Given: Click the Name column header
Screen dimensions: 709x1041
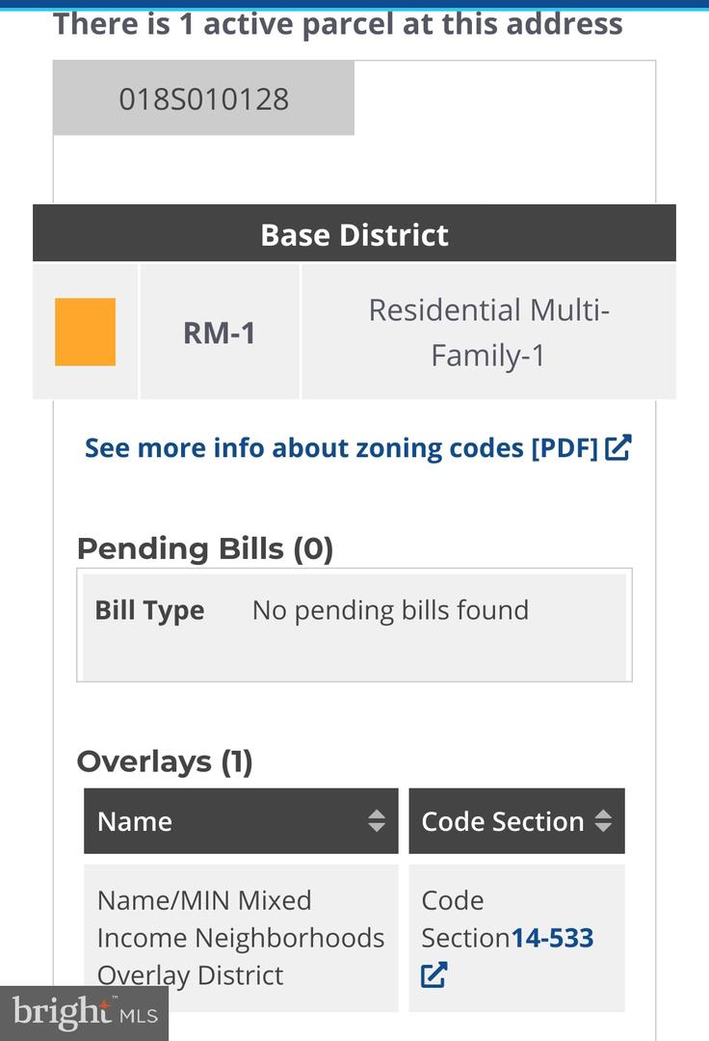Looking at the screenshot, I should click(x=135, y=821).
